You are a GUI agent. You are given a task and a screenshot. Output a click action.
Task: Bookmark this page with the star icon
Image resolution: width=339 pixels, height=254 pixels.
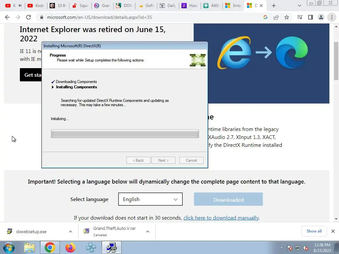[287, 17]
